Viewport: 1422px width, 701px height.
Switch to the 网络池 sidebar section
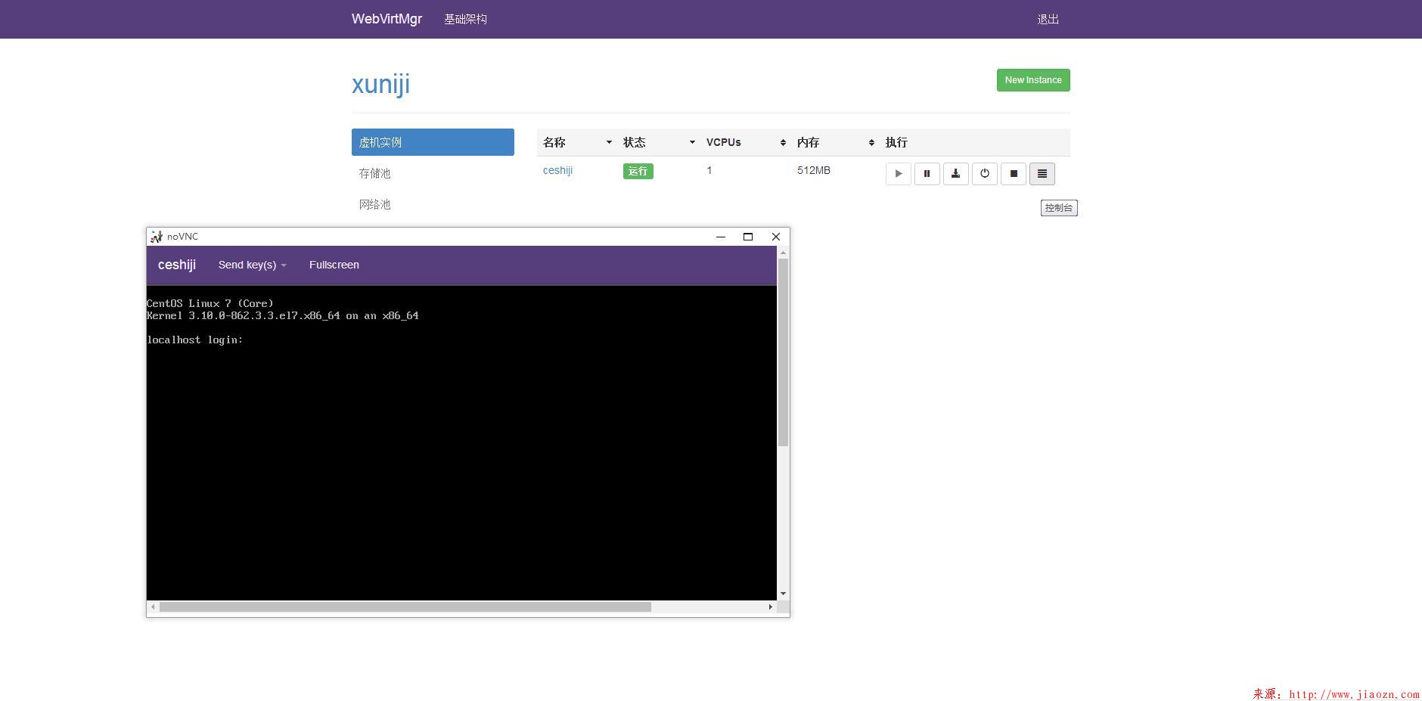pos(375,204)
